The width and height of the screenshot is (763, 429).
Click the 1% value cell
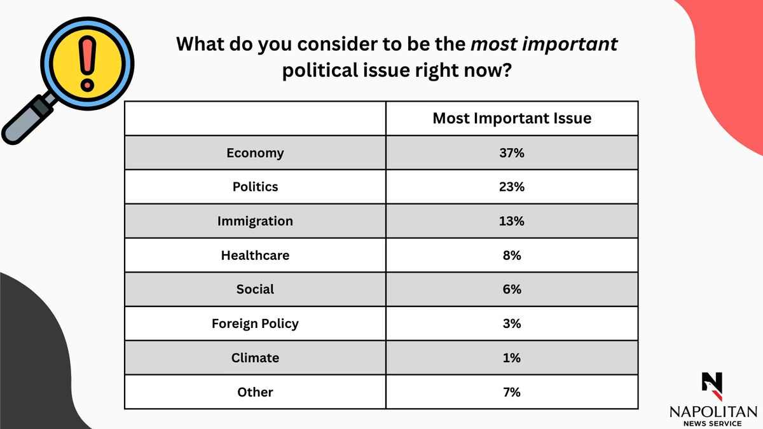[511, 358]
